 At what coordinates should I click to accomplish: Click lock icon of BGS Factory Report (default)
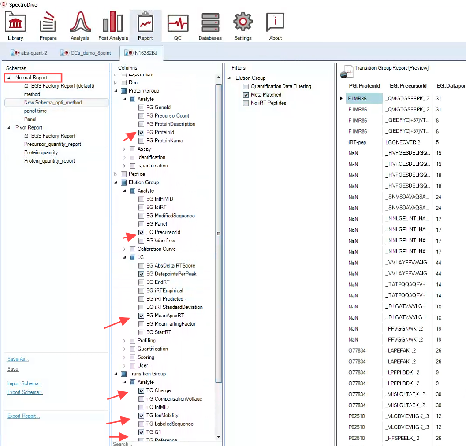coord(26,86)
